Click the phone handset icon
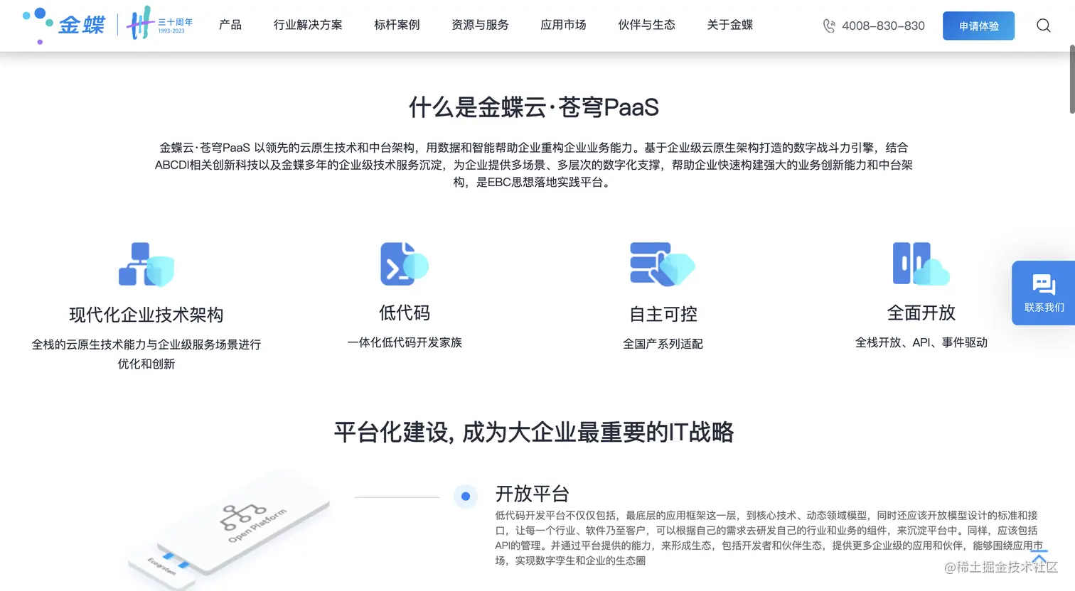Image resolution: width=1075 pixels, height=591 pixels. click(x=829, y=26)
